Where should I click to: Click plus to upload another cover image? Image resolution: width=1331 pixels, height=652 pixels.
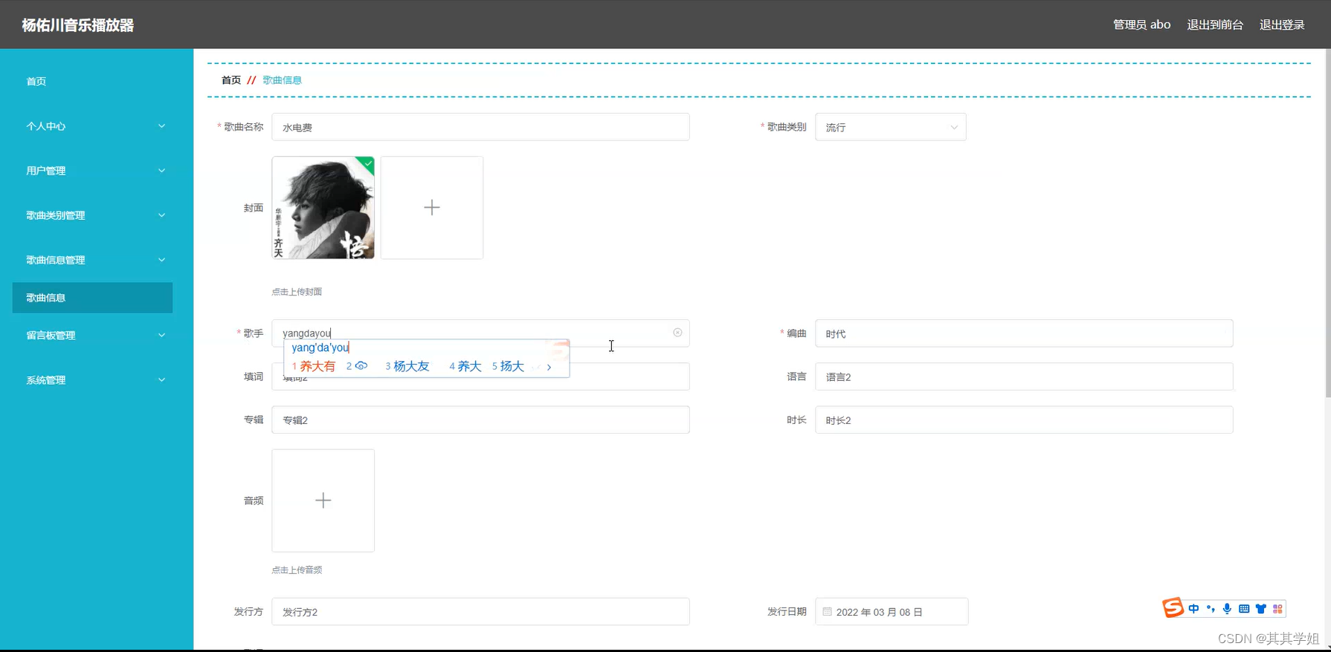pyautogui.click(x=432, y=207)
